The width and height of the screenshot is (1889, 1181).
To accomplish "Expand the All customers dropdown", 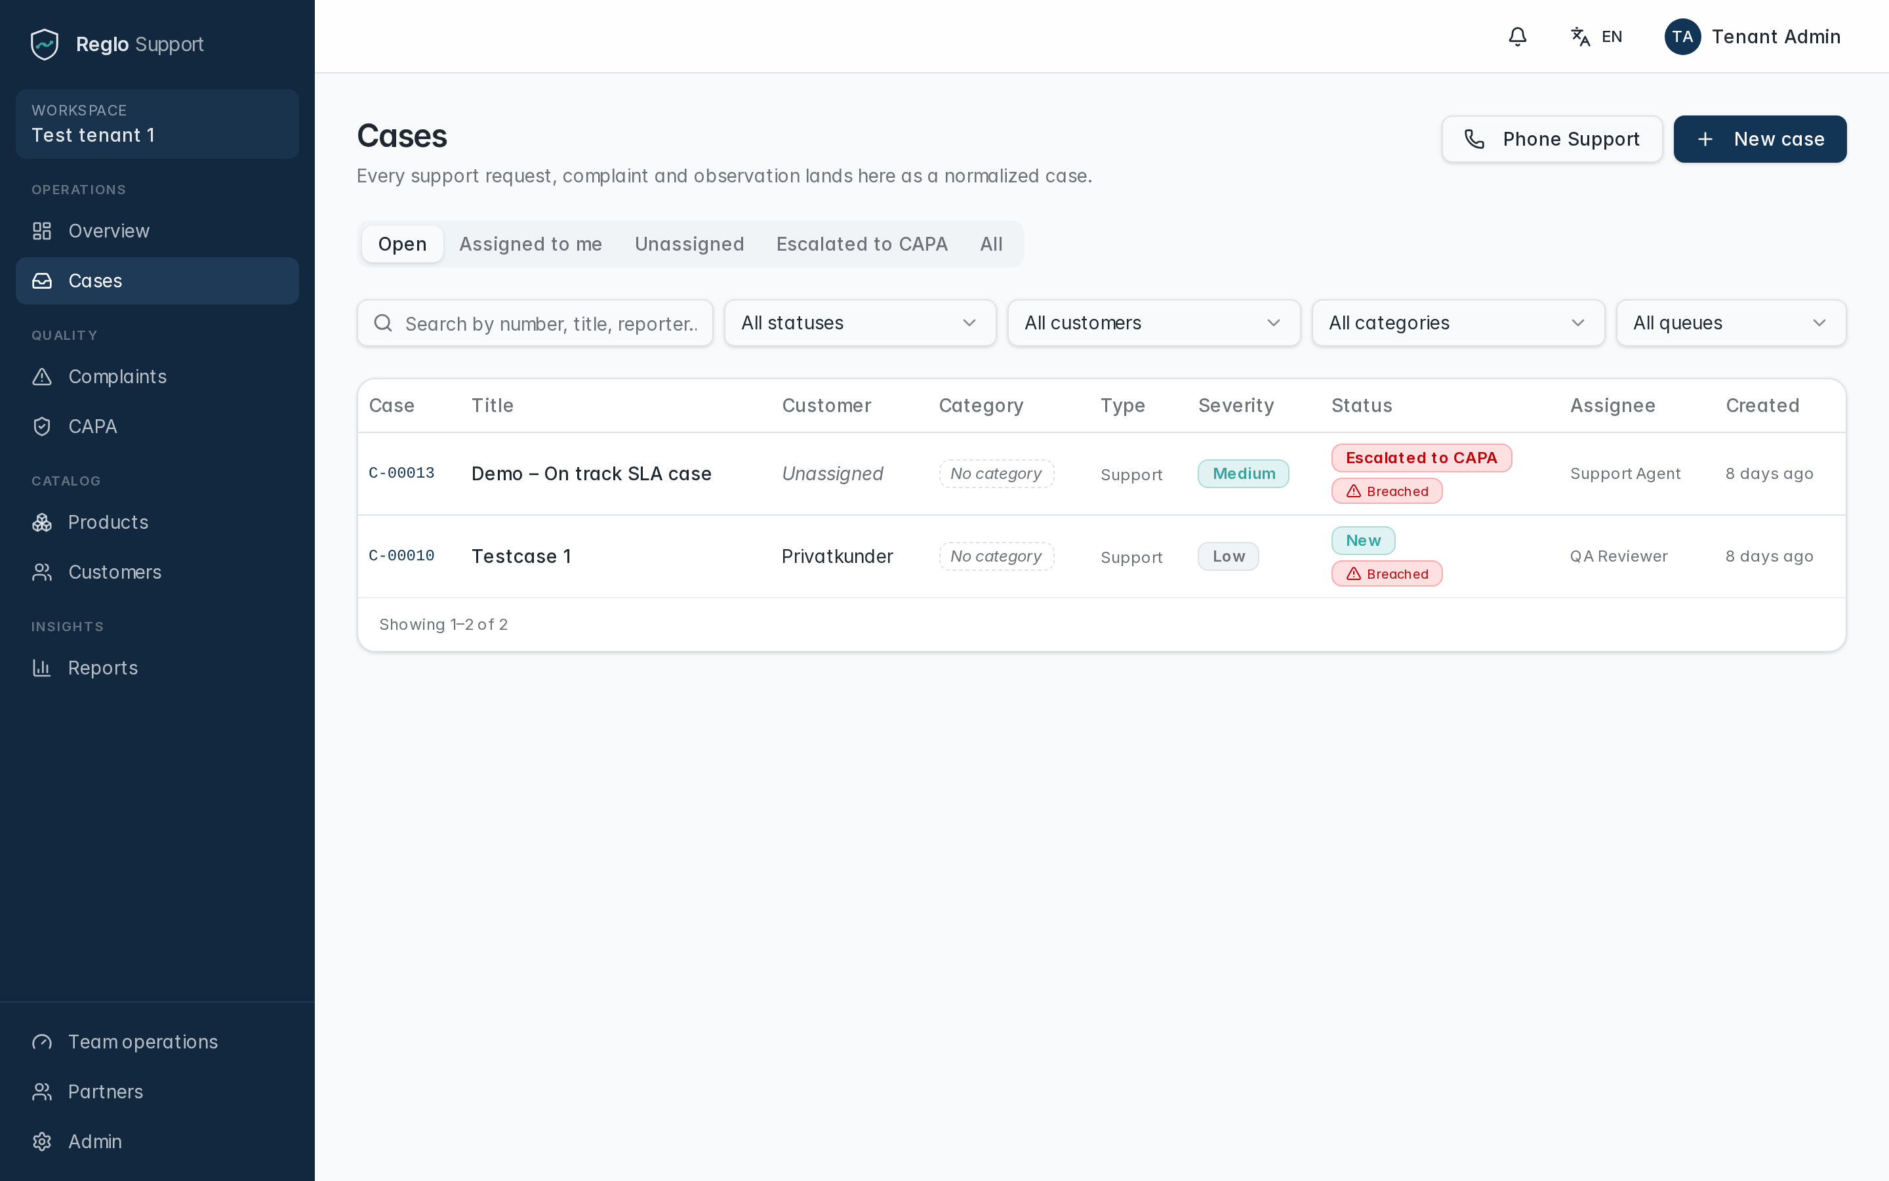I will tap(1154, 323).
